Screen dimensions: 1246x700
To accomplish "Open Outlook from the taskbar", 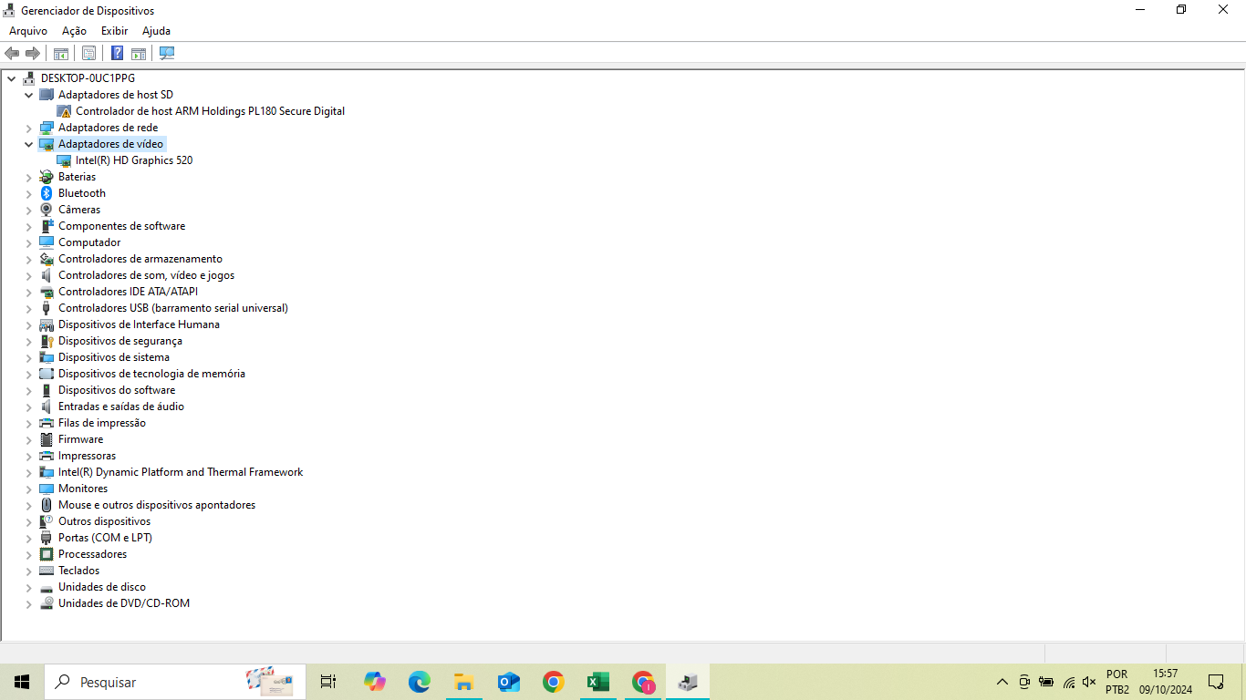I will (509, 682).
